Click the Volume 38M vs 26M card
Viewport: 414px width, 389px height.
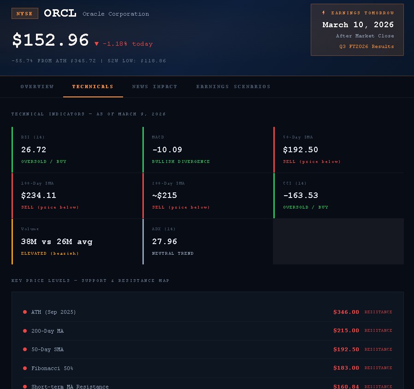[x=77, y=241]
